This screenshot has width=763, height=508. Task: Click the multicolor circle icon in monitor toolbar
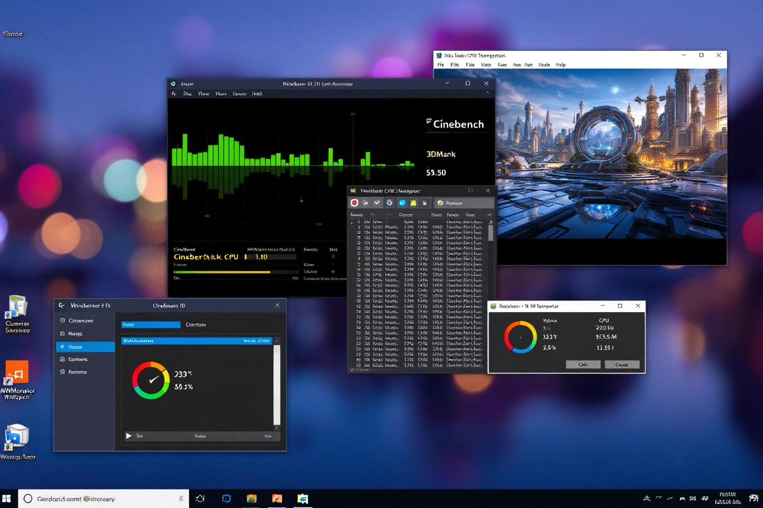pos(389,203)
